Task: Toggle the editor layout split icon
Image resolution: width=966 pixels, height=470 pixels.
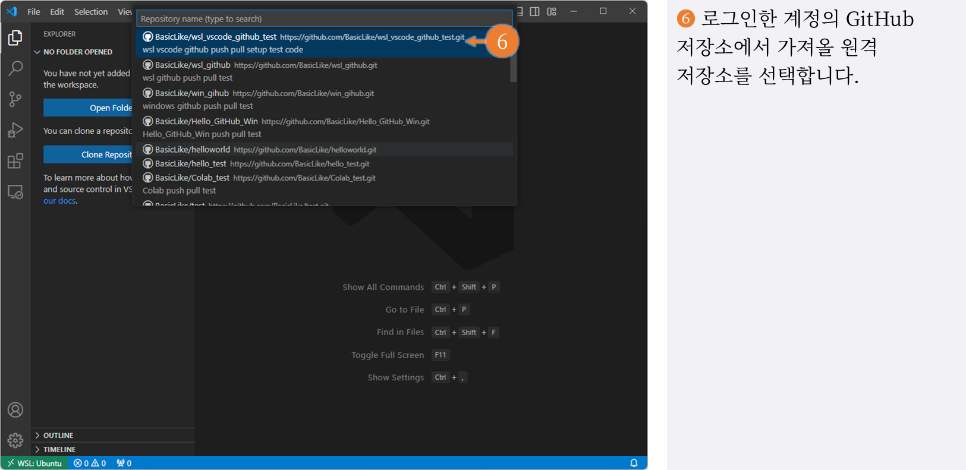Action: click(534, 11)
